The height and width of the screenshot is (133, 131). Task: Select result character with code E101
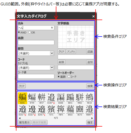tap(23, 110)
